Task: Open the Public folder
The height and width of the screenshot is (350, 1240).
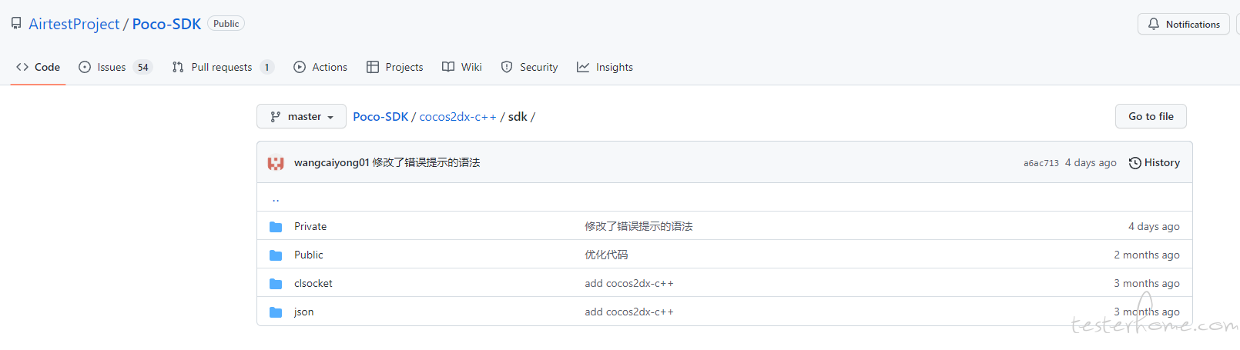Action: coord(309,255)
